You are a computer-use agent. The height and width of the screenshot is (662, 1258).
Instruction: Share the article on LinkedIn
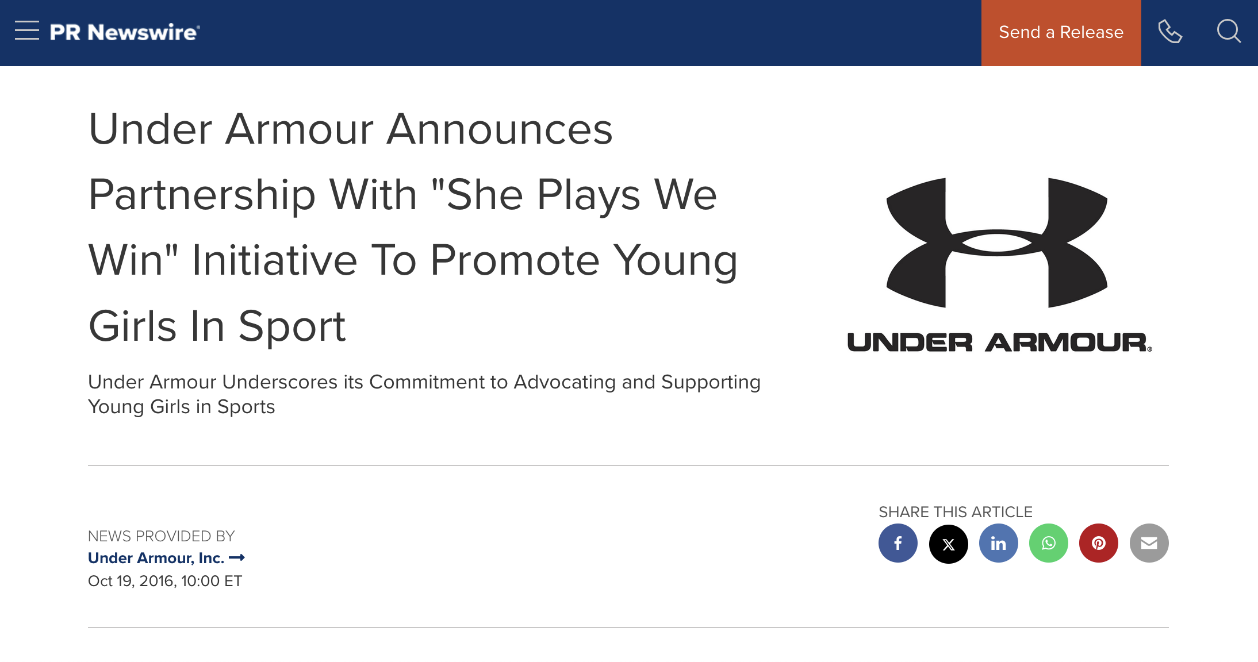click(x=998, y=543)
